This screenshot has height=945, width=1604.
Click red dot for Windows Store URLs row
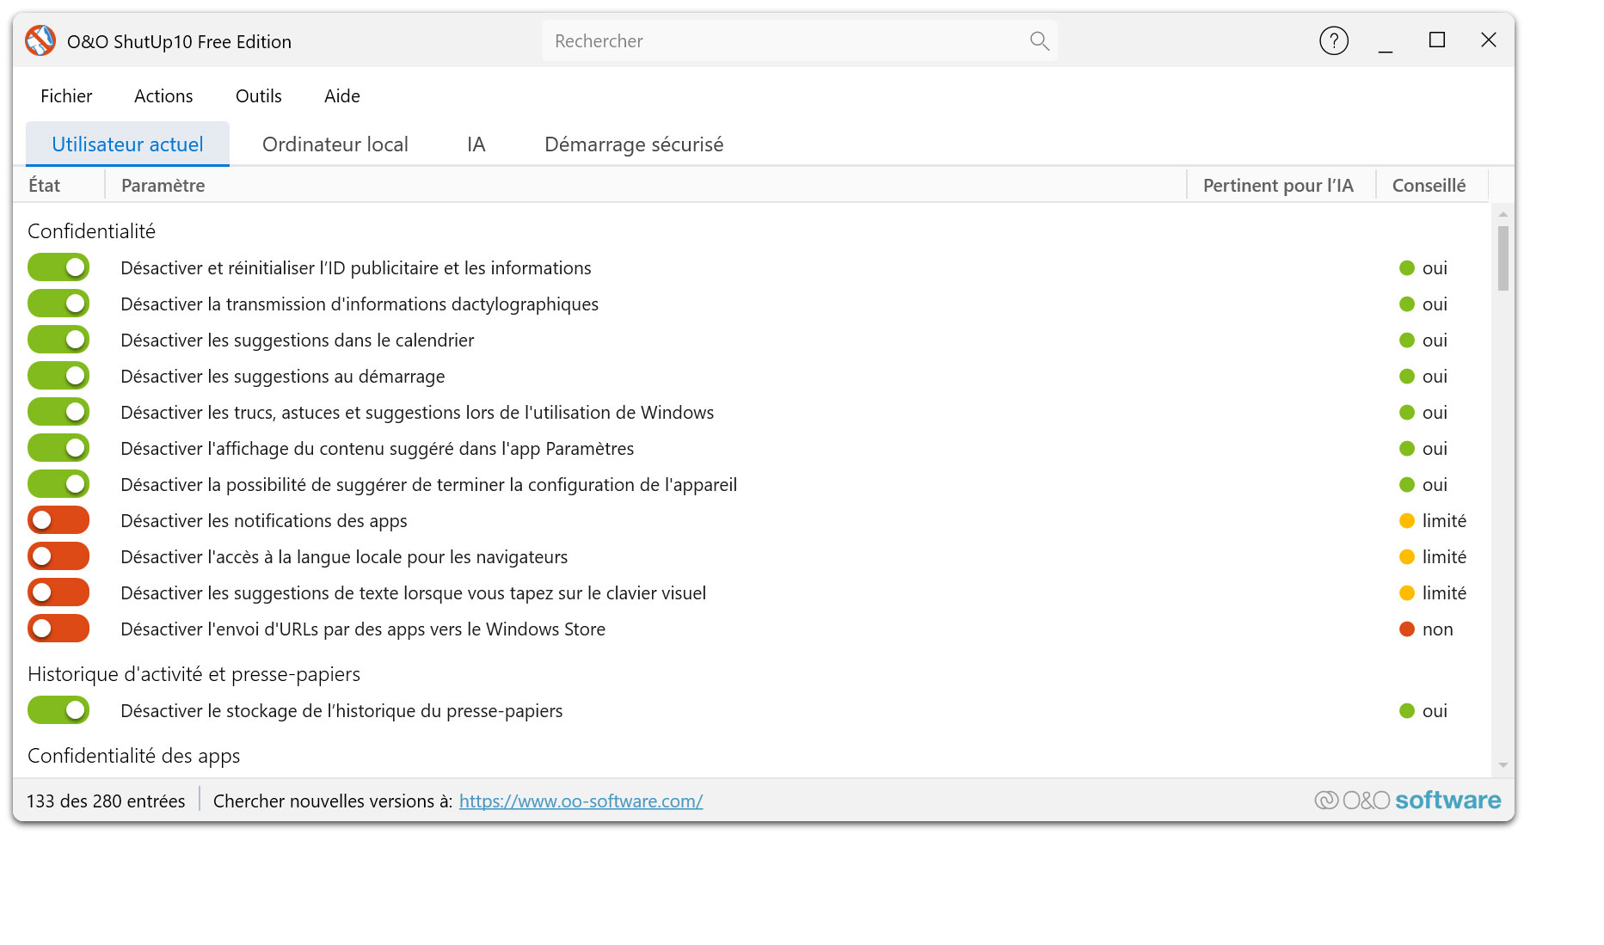(1407, 629)
